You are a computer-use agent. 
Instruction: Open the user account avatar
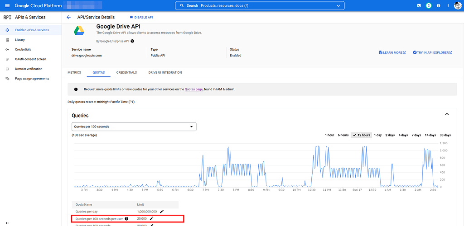point(458,5)
